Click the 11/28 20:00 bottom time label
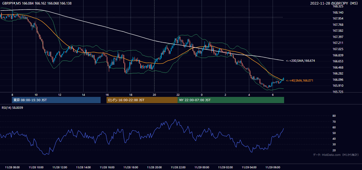This screenshot has height=170, width=362. pos(154,167)
